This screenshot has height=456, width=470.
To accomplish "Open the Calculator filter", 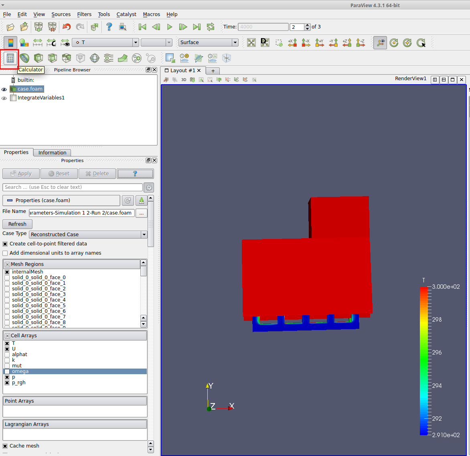I will pos(10,59).
